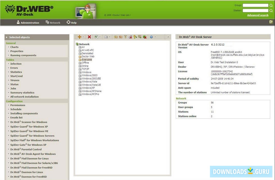This screenshot has width=275, height=180.
Task: Open the Administration menu
Action: (28, 22)
